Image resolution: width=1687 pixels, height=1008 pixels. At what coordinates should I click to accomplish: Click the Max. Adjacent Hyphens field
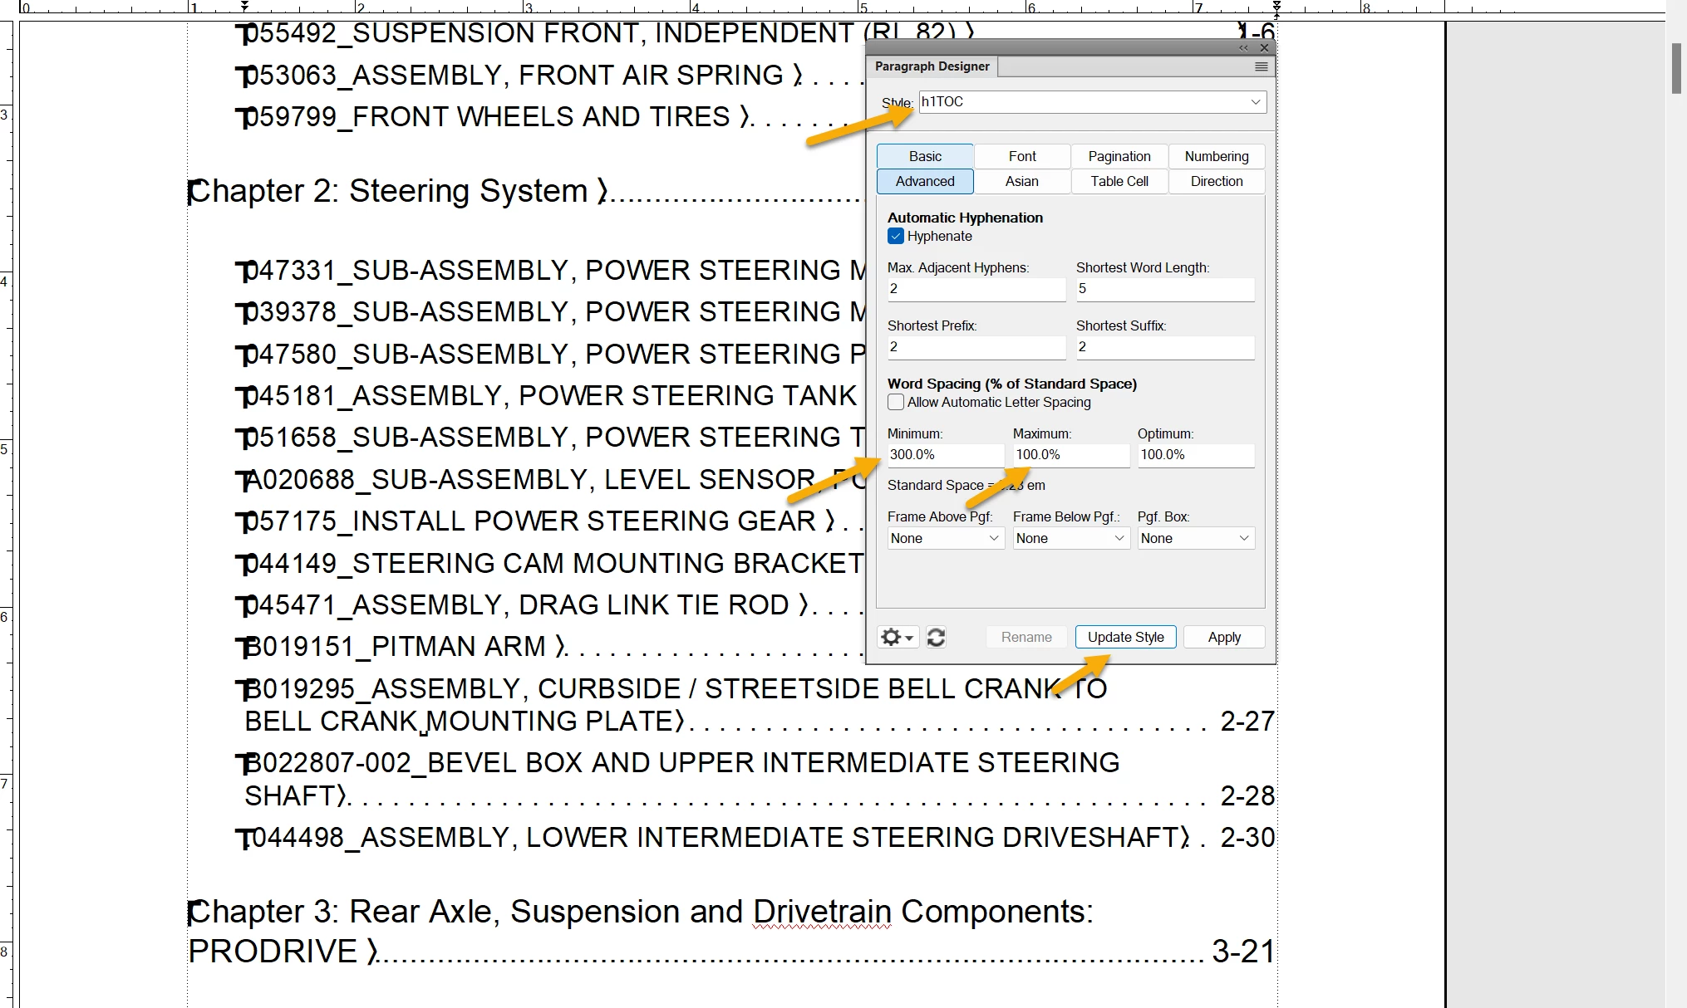[x=976, y=289]
